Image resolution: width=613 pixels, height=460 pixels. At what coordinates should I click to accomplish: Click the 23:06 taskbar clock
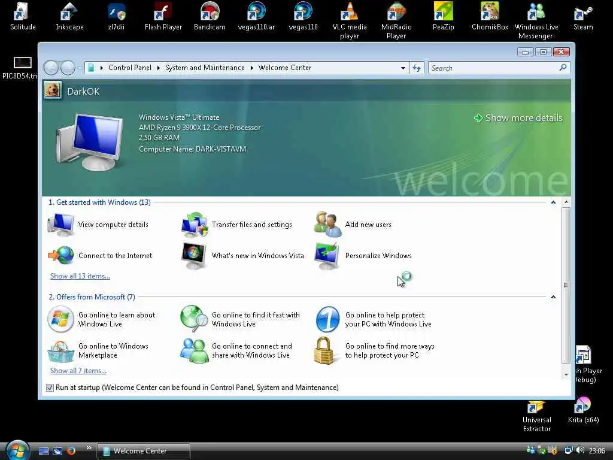coord(597,450)
